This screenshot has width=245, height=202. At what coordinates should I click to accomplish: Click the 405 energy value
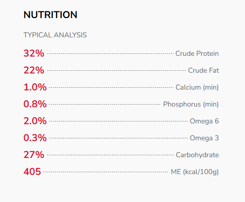[x=32, y=172]
